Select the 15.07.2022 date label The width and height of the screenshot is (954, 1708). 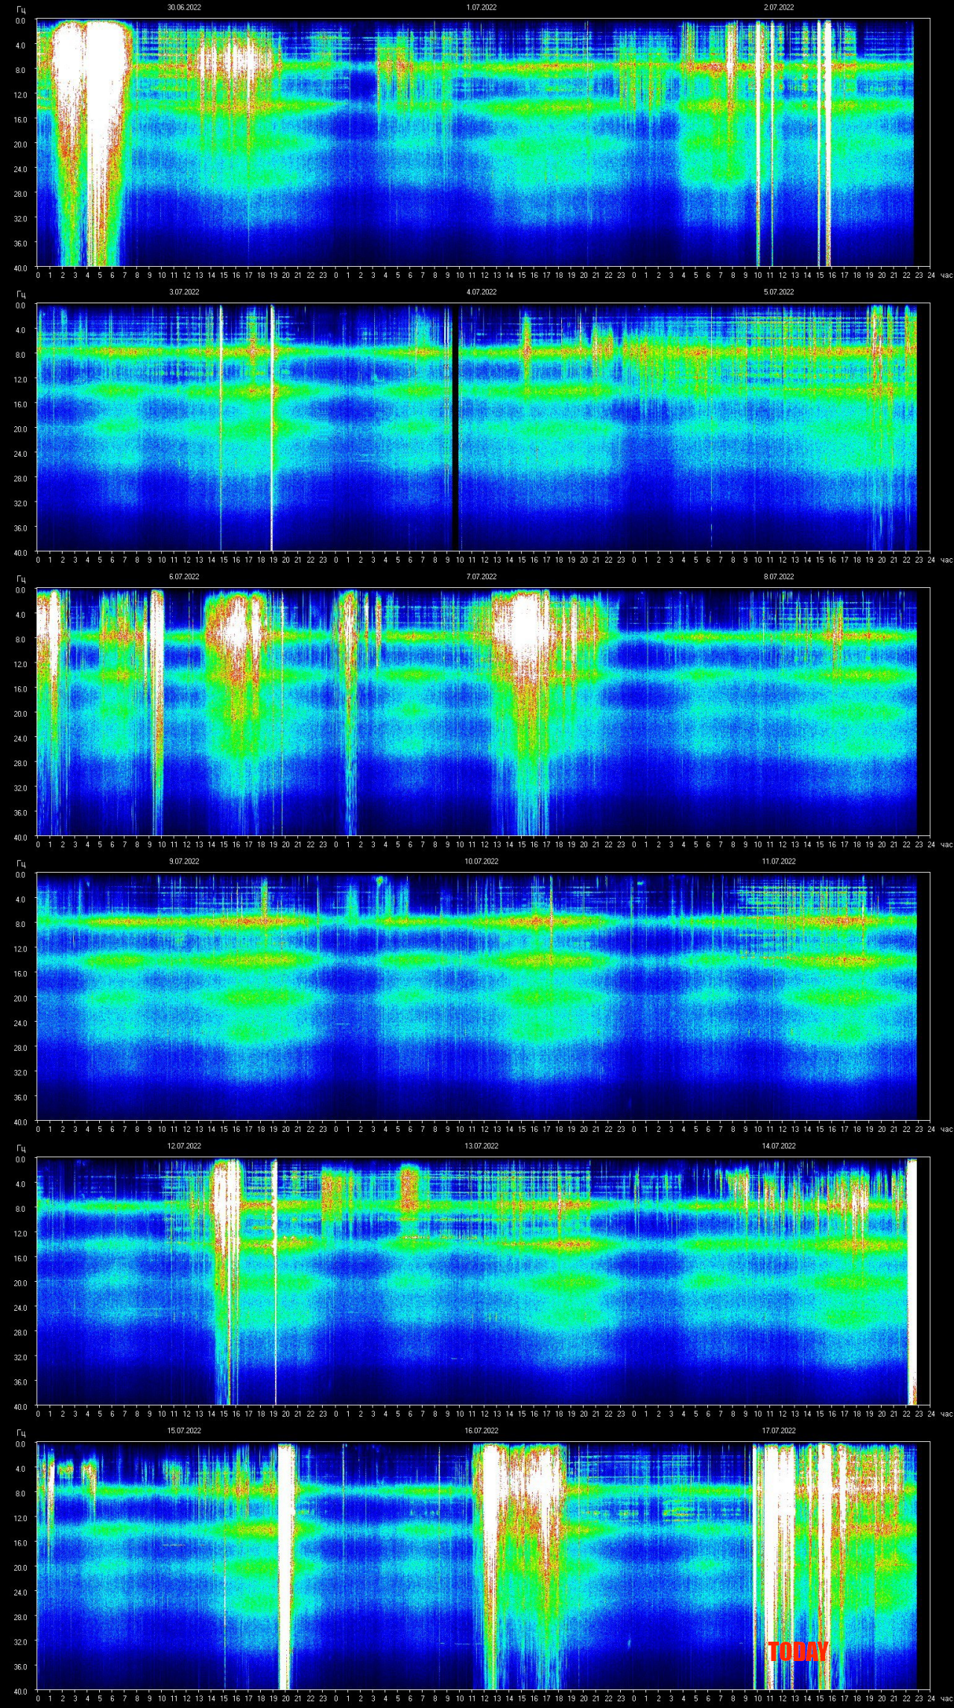(x=184, y=1431)
